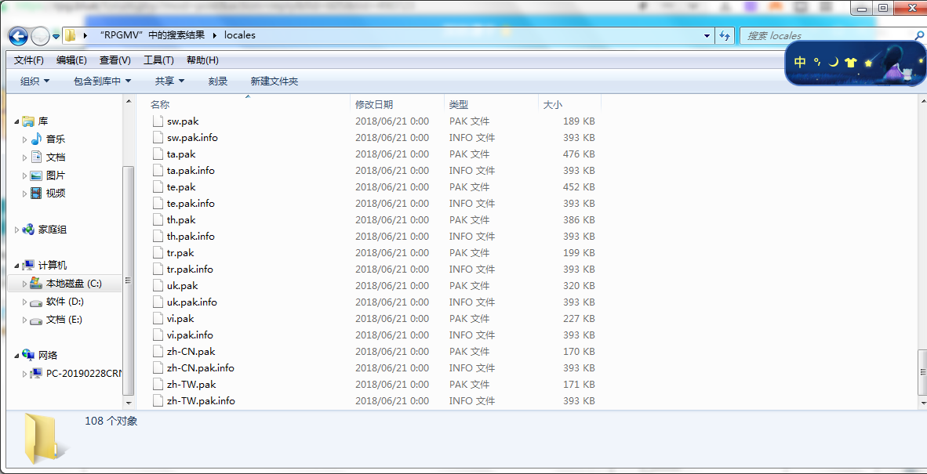
Task: Open the 共享 dropdown
Action: (x=169, y=81)
